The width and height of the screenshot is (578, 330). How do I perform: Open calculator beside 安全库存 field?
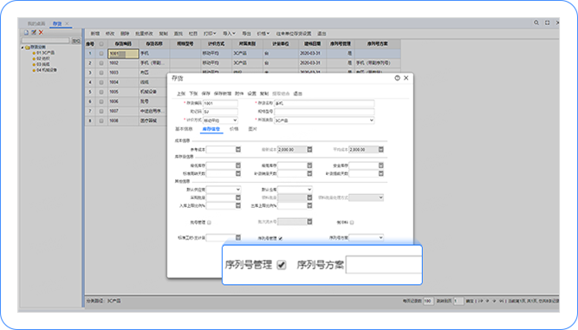click(381, 165)
